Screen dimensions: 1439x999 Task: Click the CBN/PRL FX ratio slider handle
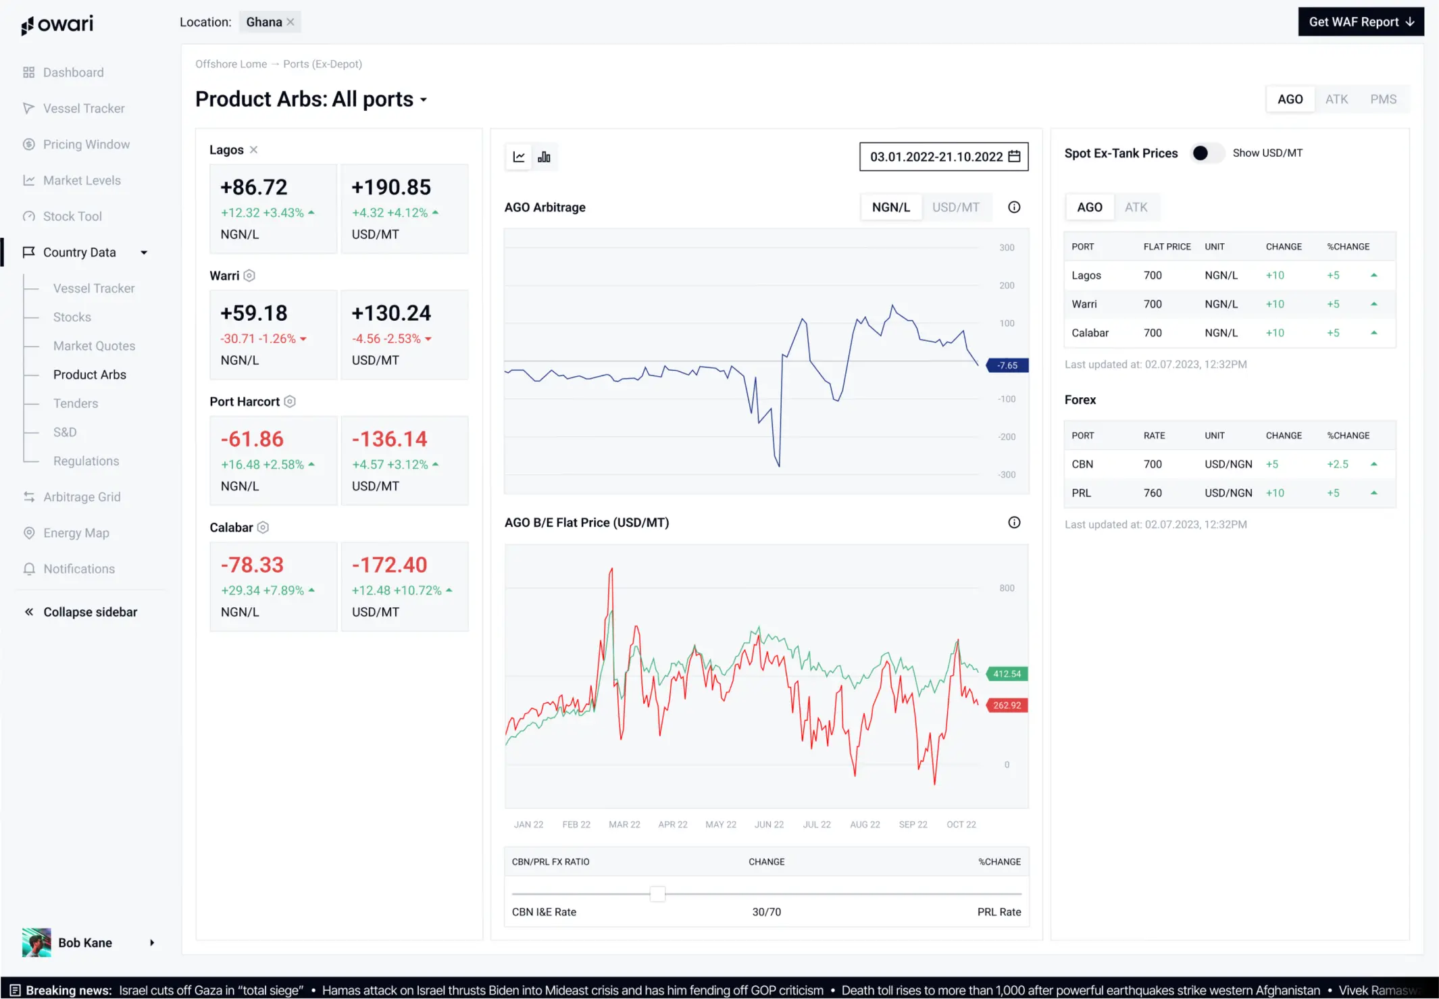[x=657, y=894]
